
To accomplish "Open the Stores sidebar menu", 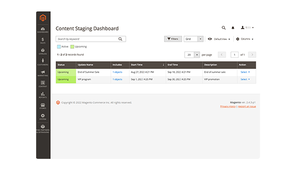I will pos(43,106).
